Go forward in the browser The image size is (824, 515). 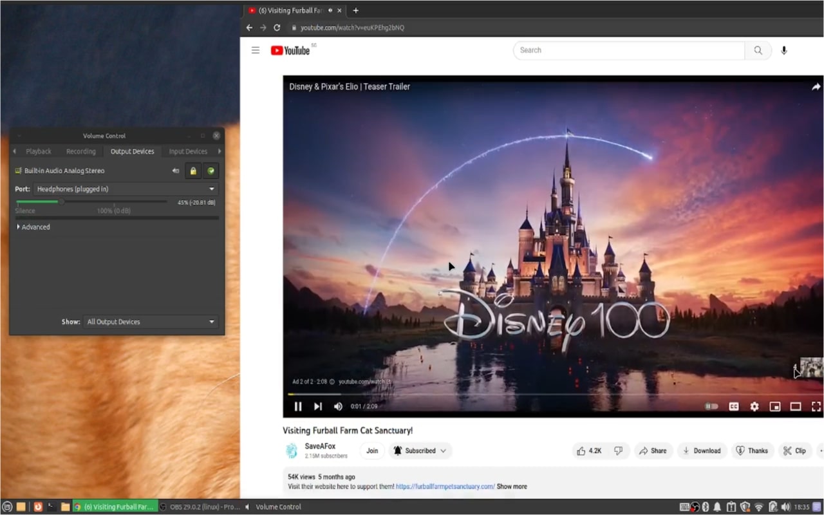[263, 28]
